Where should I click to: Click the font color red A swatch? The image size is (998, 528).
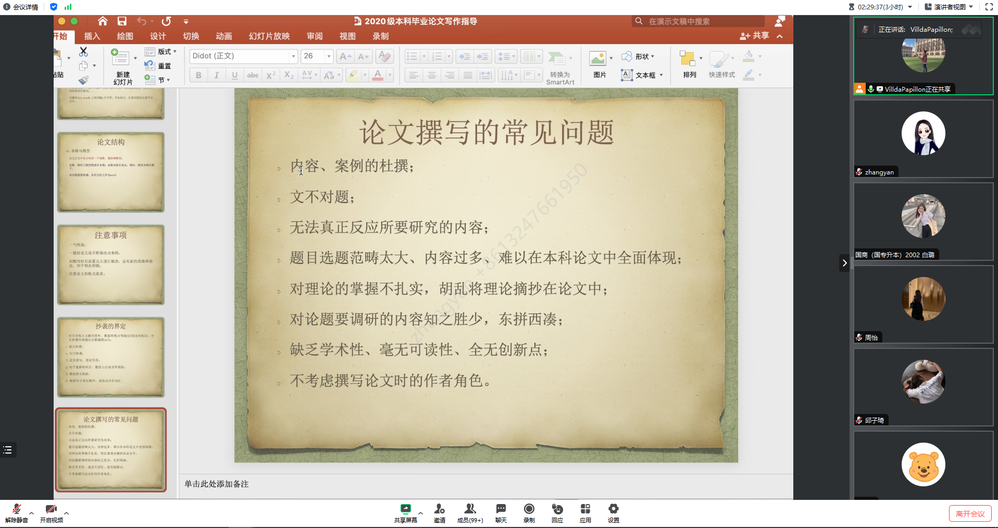point(378,76)
